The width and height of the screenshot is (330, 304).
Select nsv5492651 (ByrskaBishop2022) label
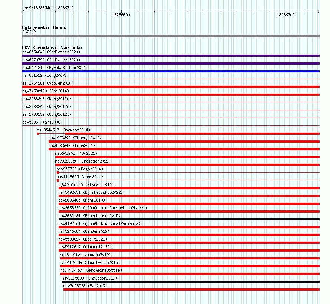[x=90, y=192]
